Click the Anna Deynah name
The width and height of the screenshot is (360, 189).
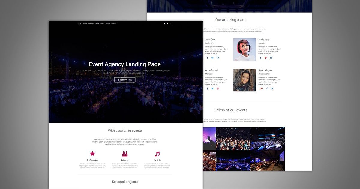pos(212,70)
